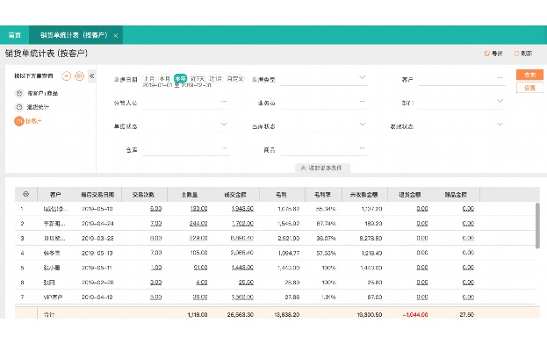Expand the 收款状态 dropdown
Image resolution: width=547 pixels, height=344 pixels.
point(500,124)
